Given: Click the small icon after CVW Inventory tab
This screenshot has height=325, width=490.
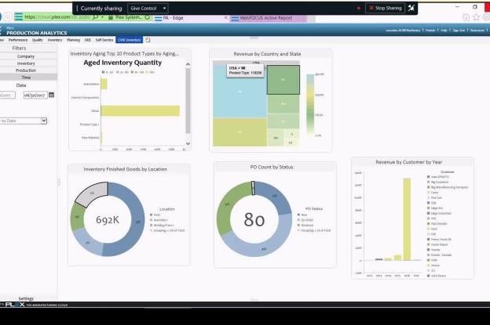Looking at the screenshot, I should pyautogui.click(x=148, y=40).
